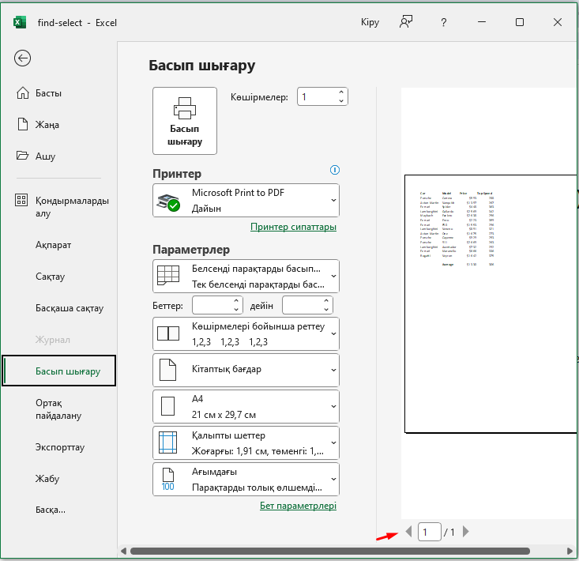Viewport: 579px width, 561px height.
Task: Click the sheet grid icon in Параметрлер
Action: pos(168,276)
